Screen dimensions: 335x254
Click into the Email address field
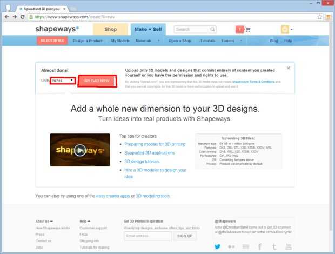coord(148,236)
